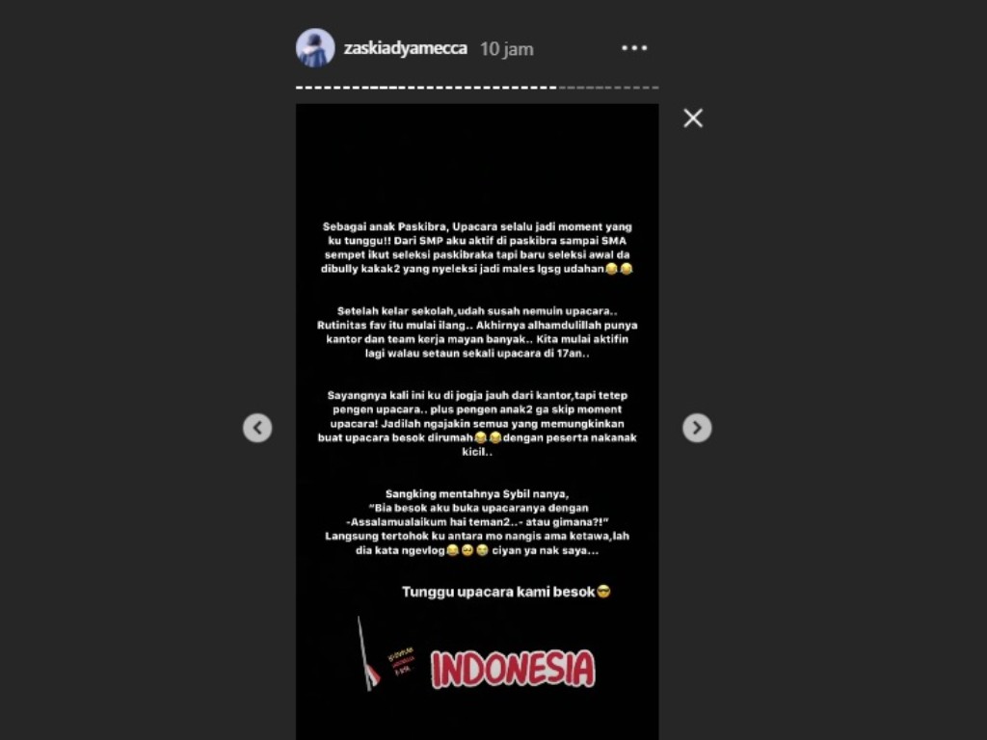
Task: Click the zaskiadyamecca username link
Action: [406, 48]
